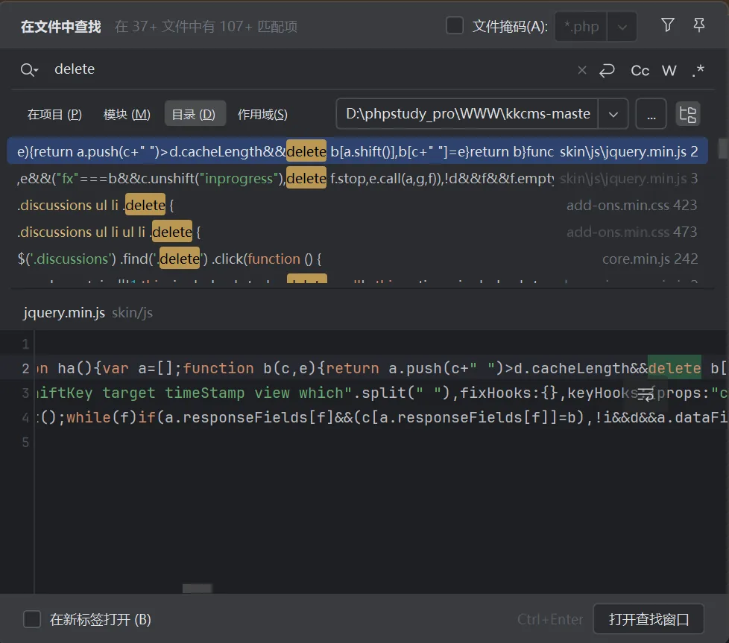Expand the directory path dropdown
The width and height of the screenshot is (729, 643).
(613, 115)
